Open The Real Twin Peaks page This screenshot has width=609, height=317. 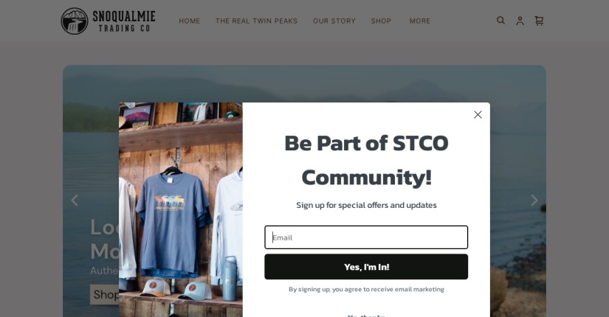click(256, 21)
